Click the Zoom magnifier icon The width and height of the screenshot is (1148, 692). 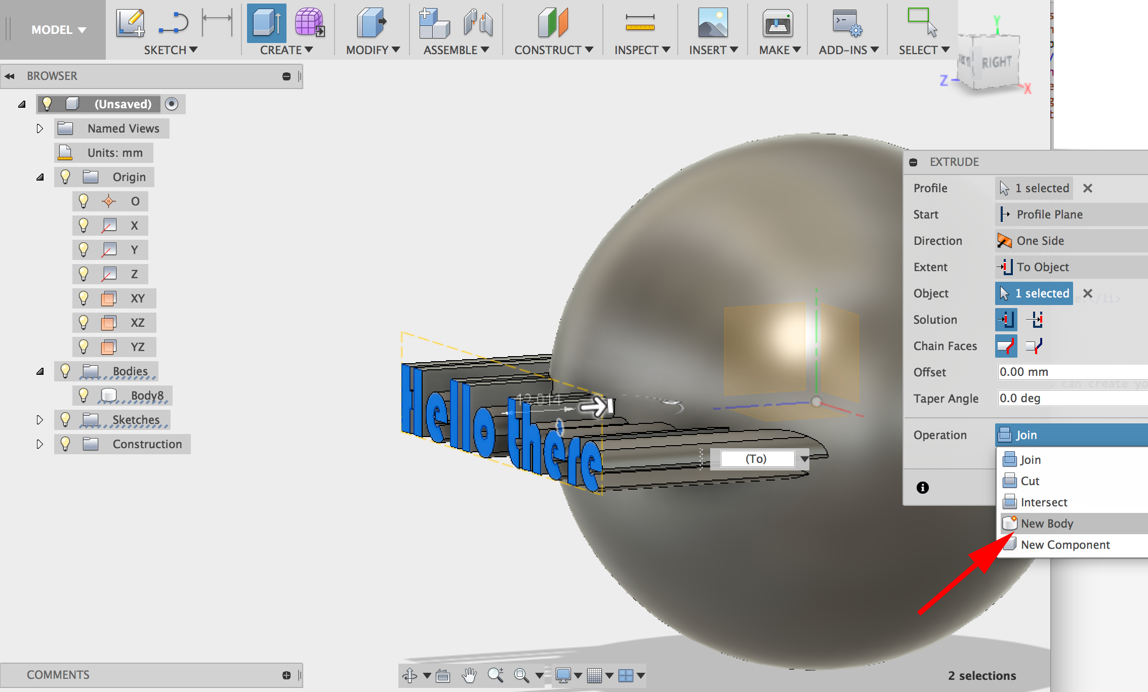[496, 675]
